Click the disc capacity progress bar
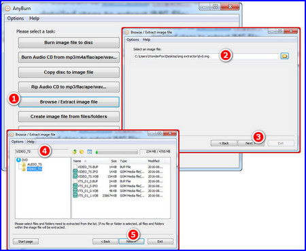The image size is (306, 251). 116,152
